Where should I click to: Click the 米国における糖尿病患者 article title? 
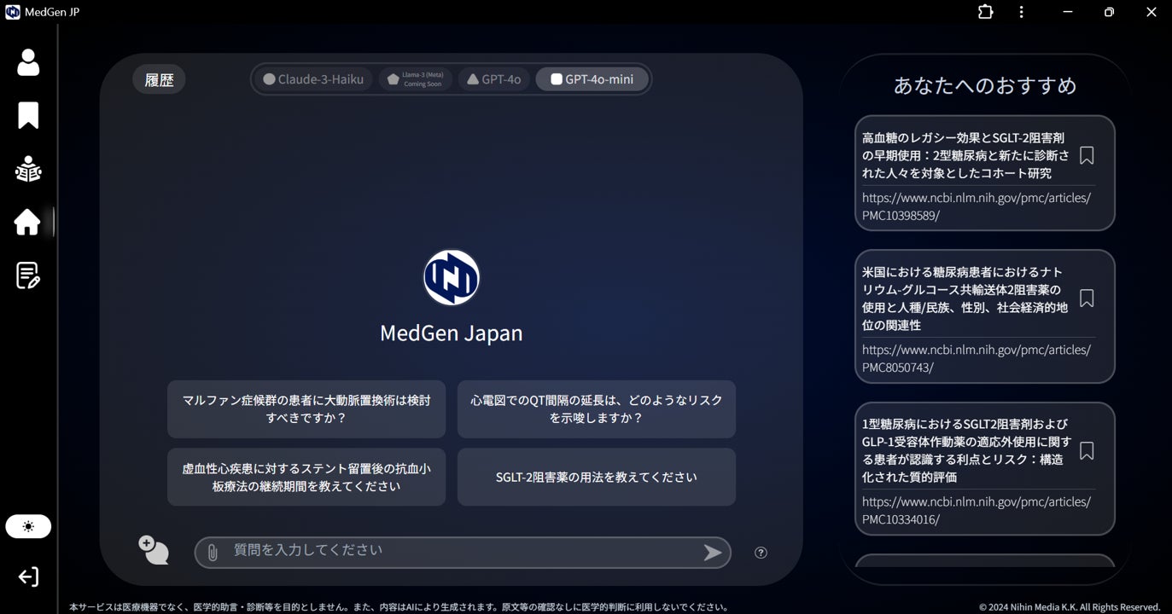tap(965, 298)
